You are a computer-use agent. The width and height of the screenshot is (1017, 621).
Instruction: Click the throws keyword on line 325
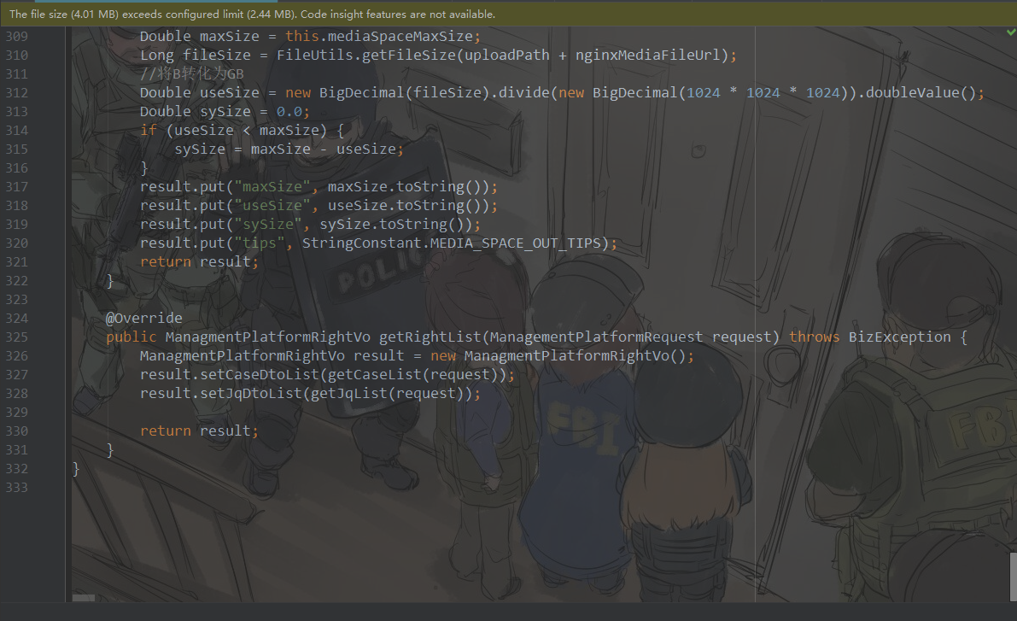coord(814,337)
